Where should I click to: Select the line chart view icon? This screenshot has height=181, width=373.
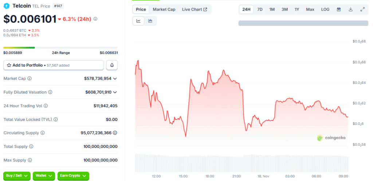138,21
